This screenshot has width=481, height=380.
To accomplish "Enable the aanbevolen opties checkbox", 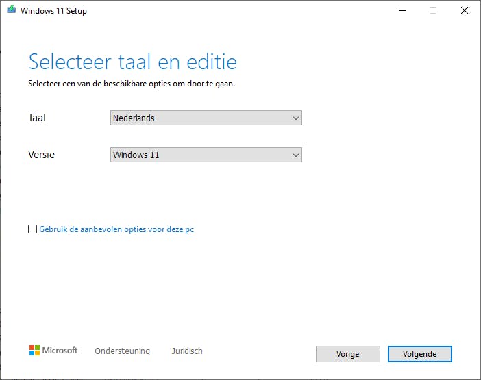I will point(33,229).
